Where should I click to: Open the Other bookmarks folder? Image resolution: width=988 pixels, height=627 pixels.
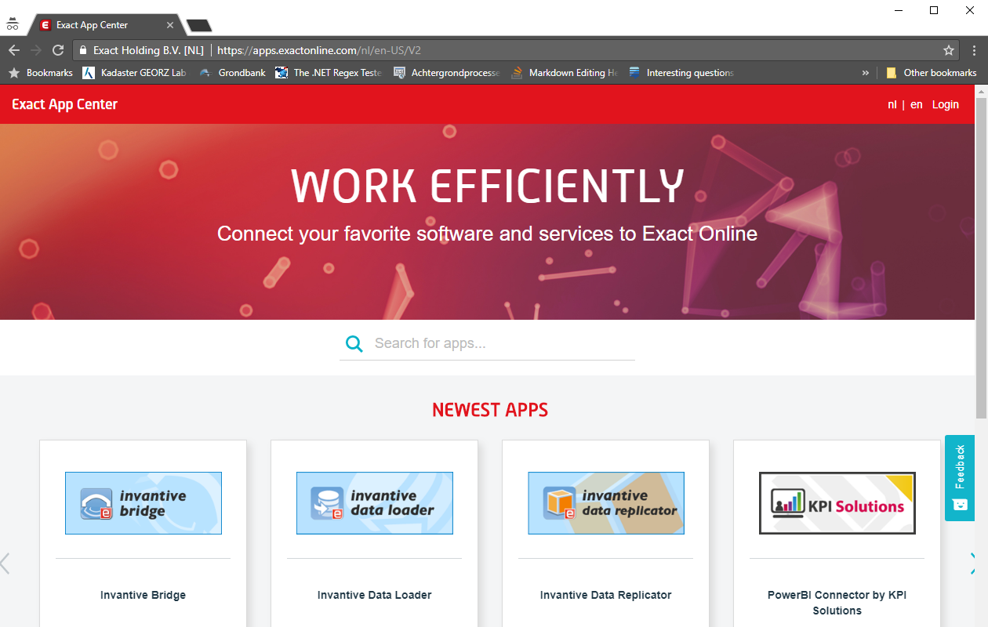(932, 73)
